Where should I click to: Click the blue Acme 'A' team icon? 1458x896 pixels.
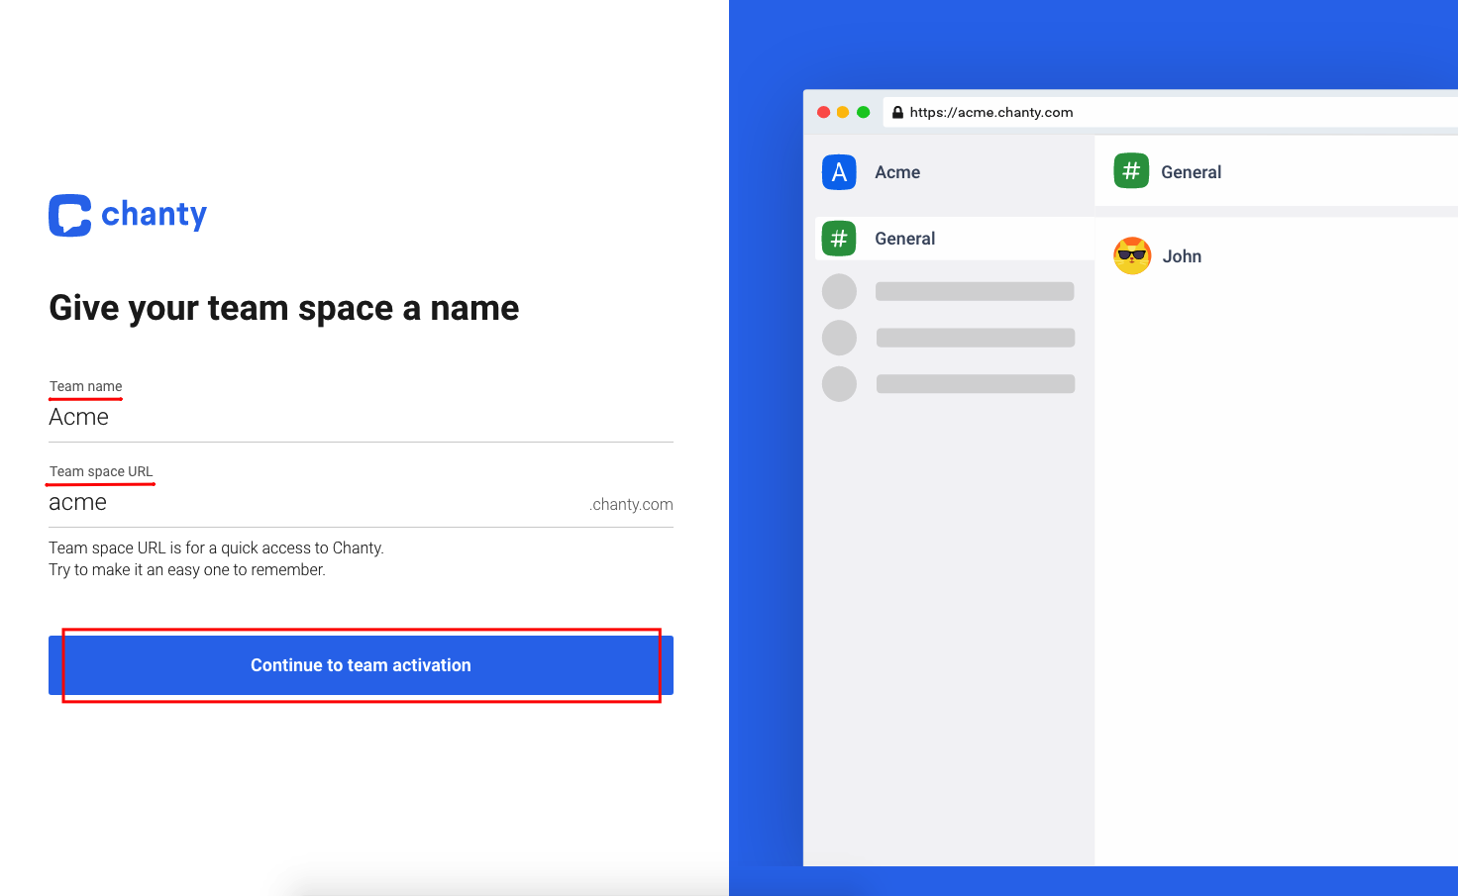point(839,172)
